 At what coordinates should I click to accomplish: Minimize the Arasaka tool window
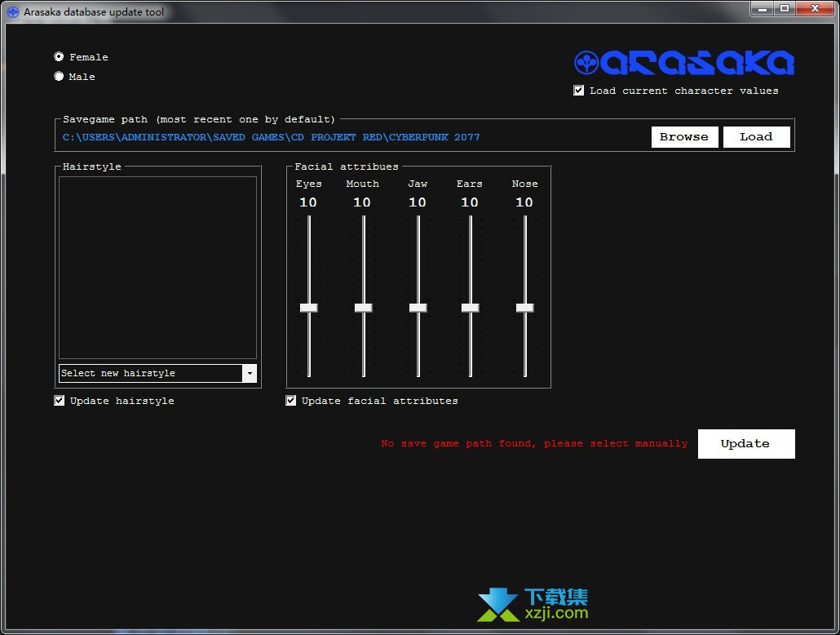(x=762, y=8)
